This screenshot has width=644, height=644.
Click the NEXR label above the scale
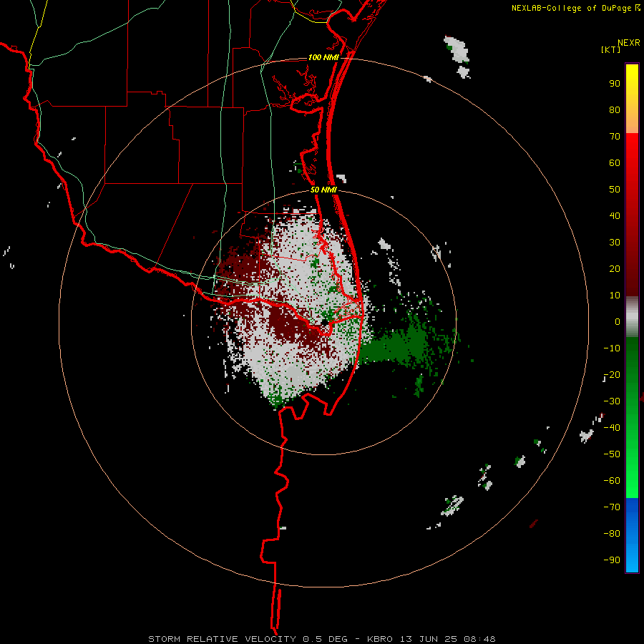pos(629,43)
